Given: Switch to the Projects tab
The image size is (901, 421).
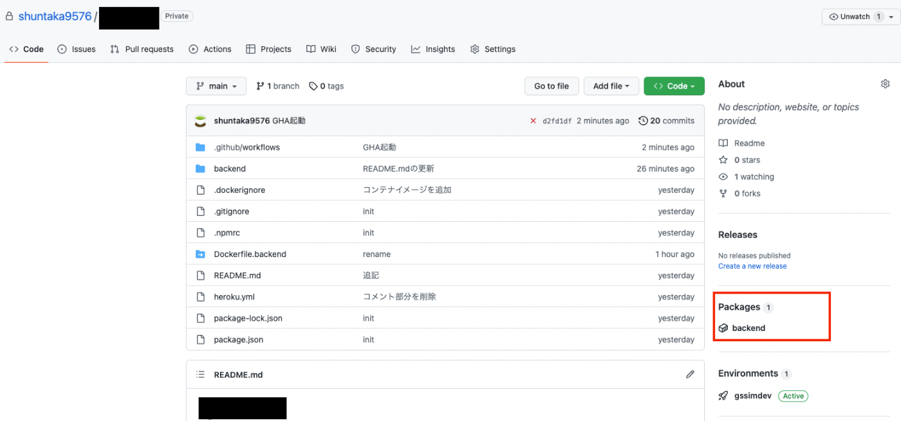Looking at the screenshot, I should pyautogui.click(x=268, y=49).
